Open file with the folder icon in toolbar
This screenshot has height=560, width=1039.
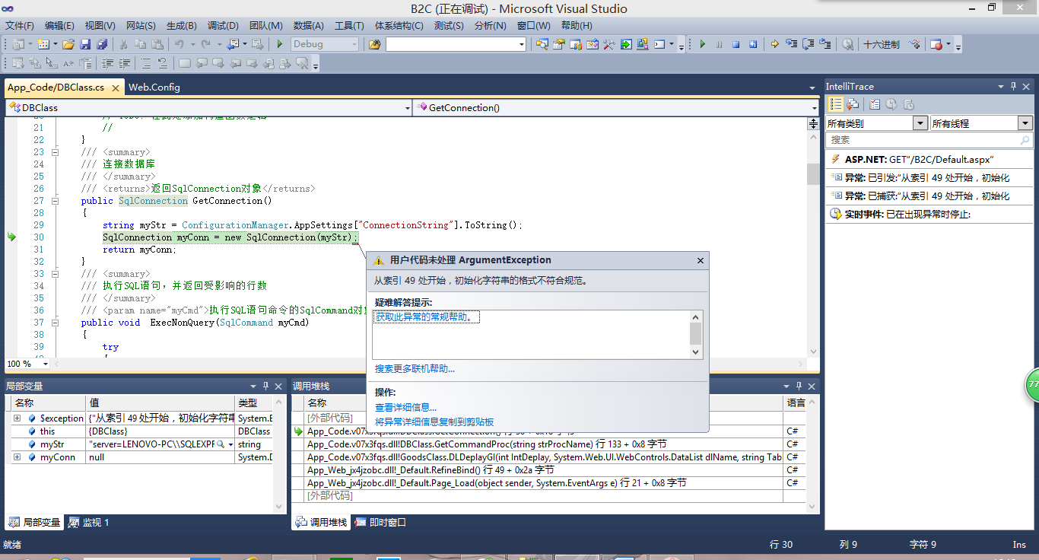click(68, 44)
